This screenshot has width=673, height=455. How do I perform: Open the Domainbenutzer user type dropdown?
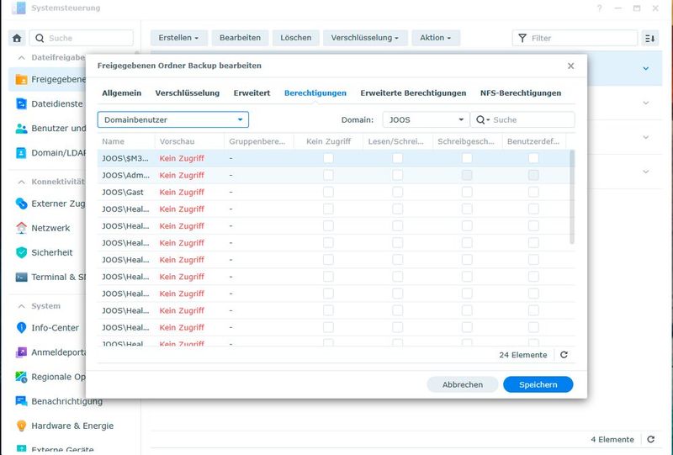(172, 119)
